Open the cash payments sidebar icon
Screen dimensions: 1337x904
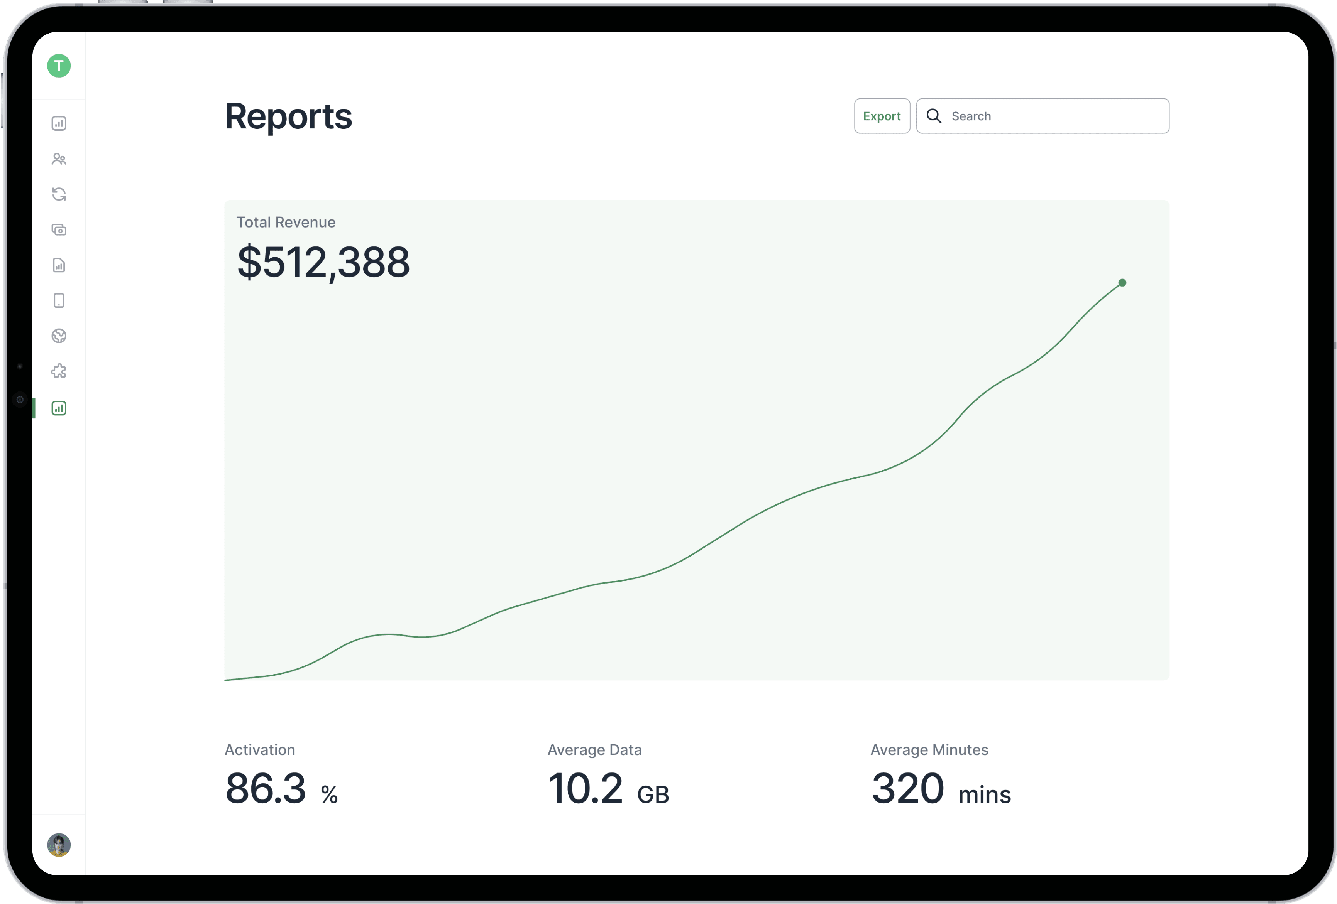(59, 230)
